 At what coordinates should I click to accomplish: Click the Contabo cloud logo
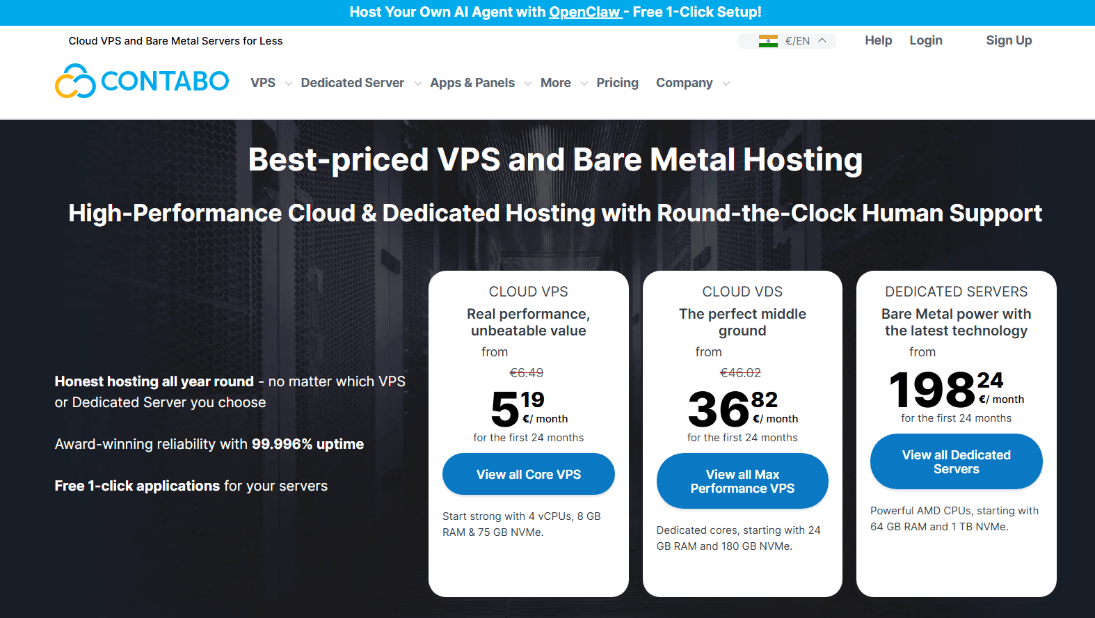click(x=142, y=81)
